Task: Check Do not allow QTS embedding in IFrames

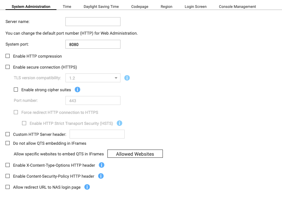Action: (8, 143)
